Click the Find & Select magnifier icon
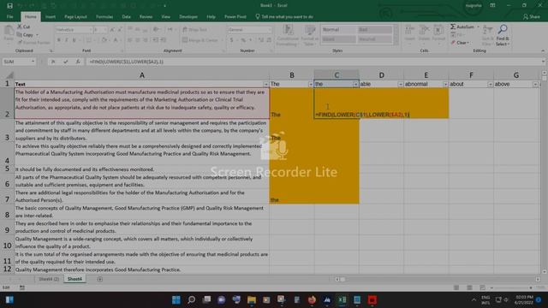This screenshot has width=548, height=308. click(503, 29)
